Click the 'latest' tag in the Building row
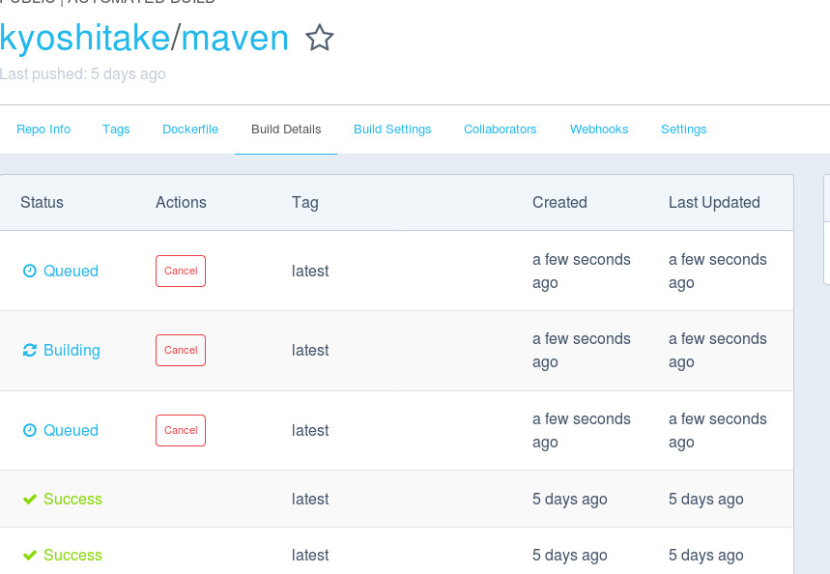Viewport: 830px width, 574px height. pyautogui.click(x=310, y=350)
